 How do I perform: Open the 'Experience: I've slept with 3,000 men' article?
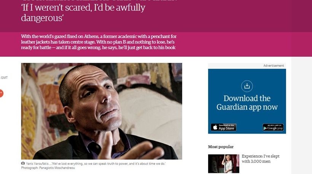pyautogui.click(x=261, y=159)
